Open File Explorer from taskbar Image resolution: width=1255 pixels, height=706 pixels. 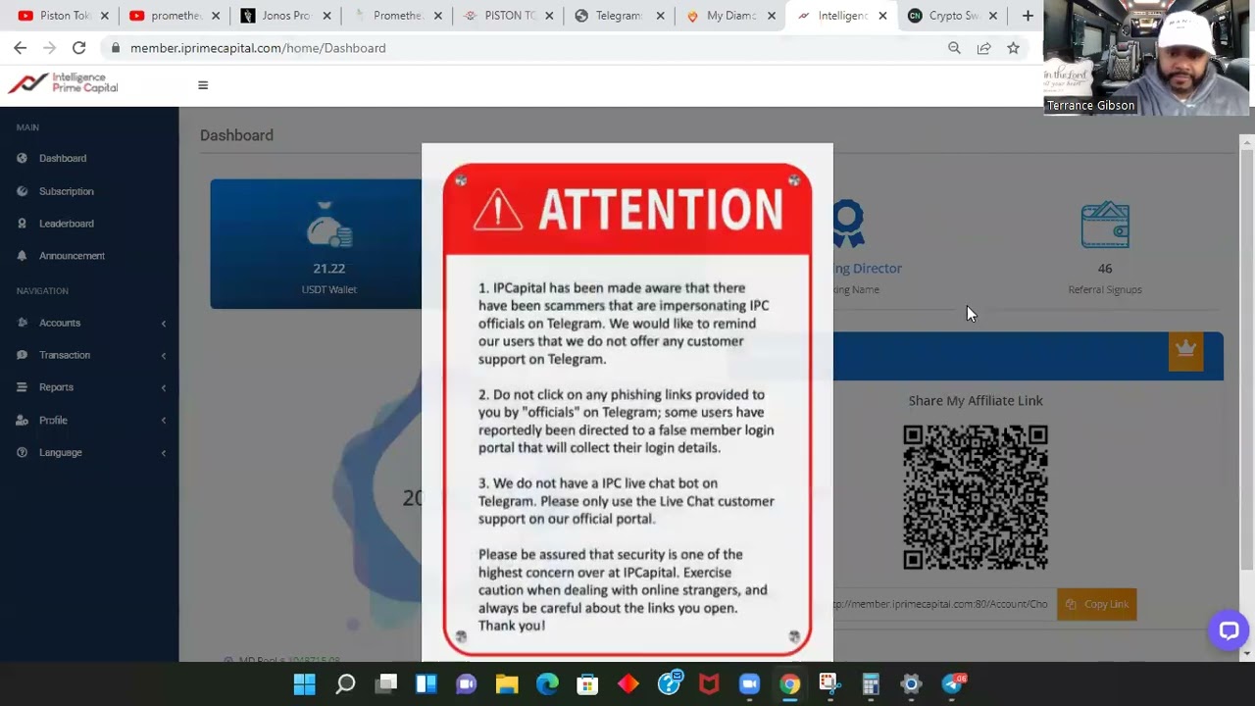pos(507,684)
